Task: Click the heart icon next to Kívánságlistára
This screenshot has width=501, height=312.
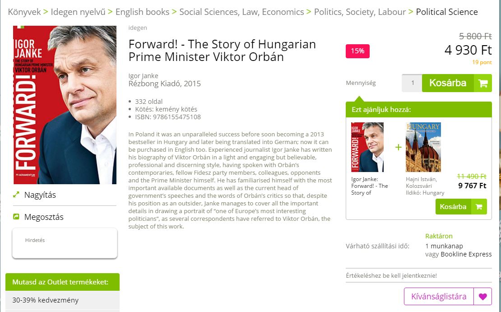Action: click(482, 297)
